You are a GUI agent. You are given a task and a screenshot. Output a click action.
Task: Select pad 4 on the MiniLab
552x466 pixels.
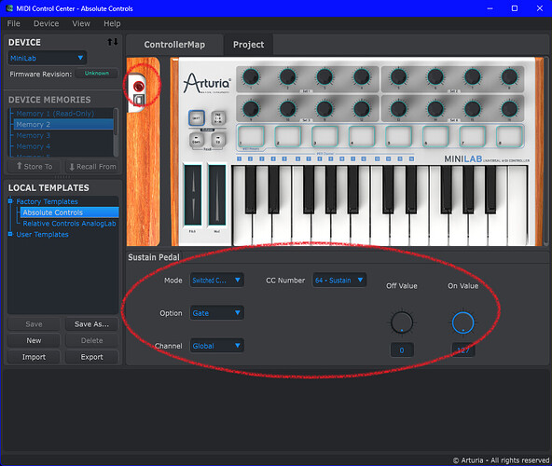coord(362,136)
